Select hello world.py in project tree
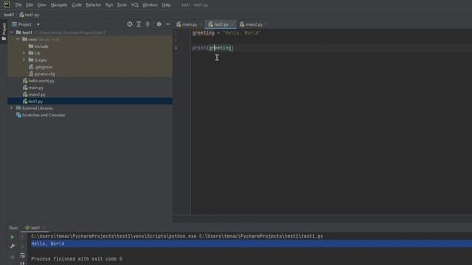 (38, 80)
